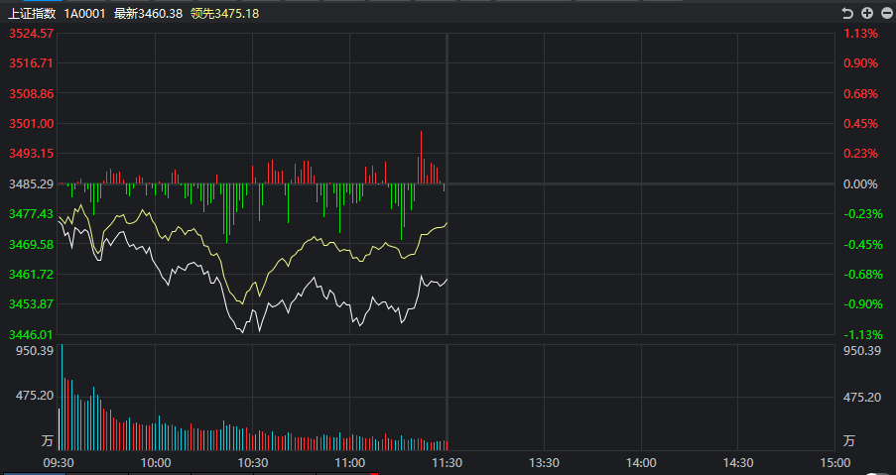Click the 14:30 time axis label
896x475 pixels.
[737, 462]
